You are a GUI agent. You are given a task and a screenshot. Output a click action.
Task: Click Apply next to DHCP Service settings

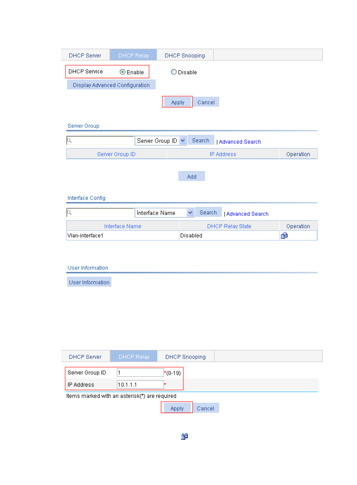[177, 102]
